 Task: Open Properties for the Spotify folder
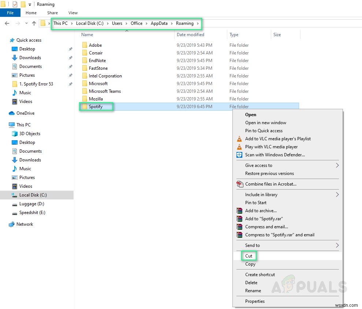[x=255, y=301]
